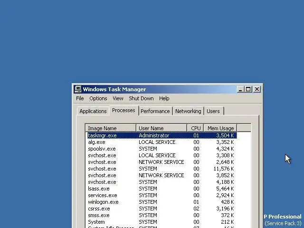Open the Shut Down menu
304x228 pixels.
tap(141, 98)
